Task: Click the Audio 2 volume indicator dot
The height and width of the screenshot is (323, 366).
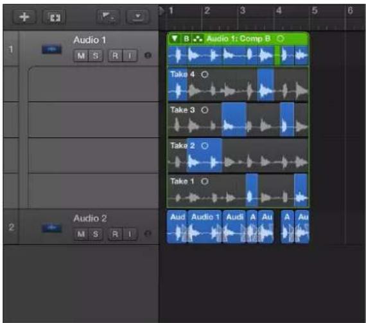Action: point(148,233)
